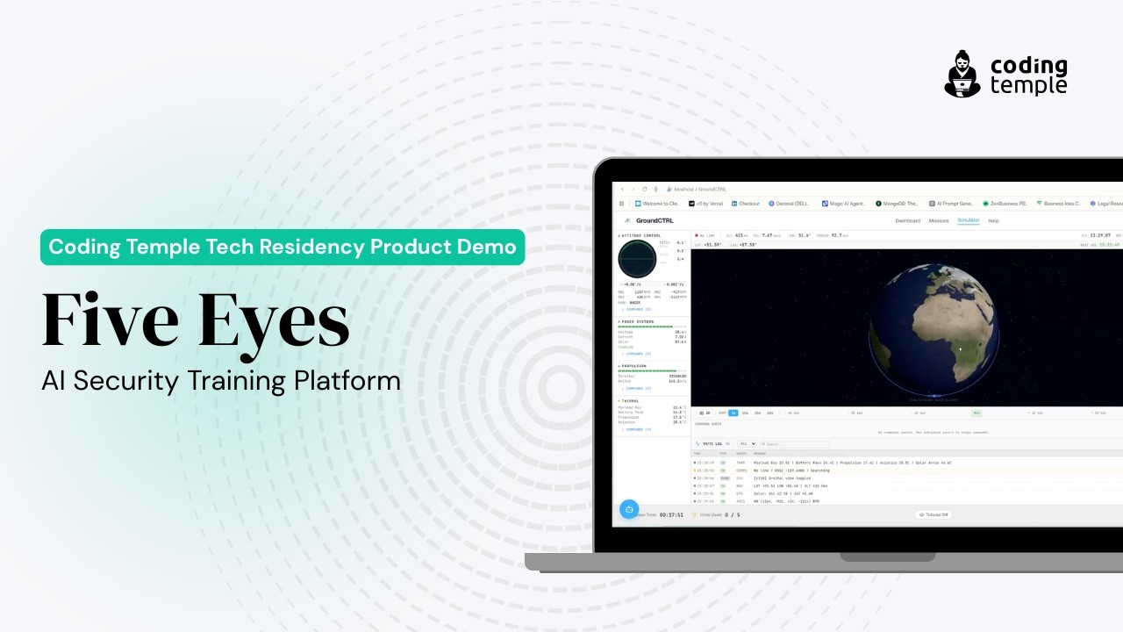This screenshot has width=1123, height=632.
Task: Select the Simulator tab
Action: 969,220
